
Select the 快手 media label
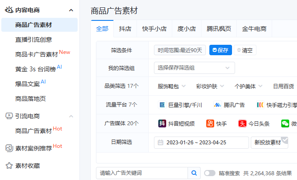pos(222,124)
